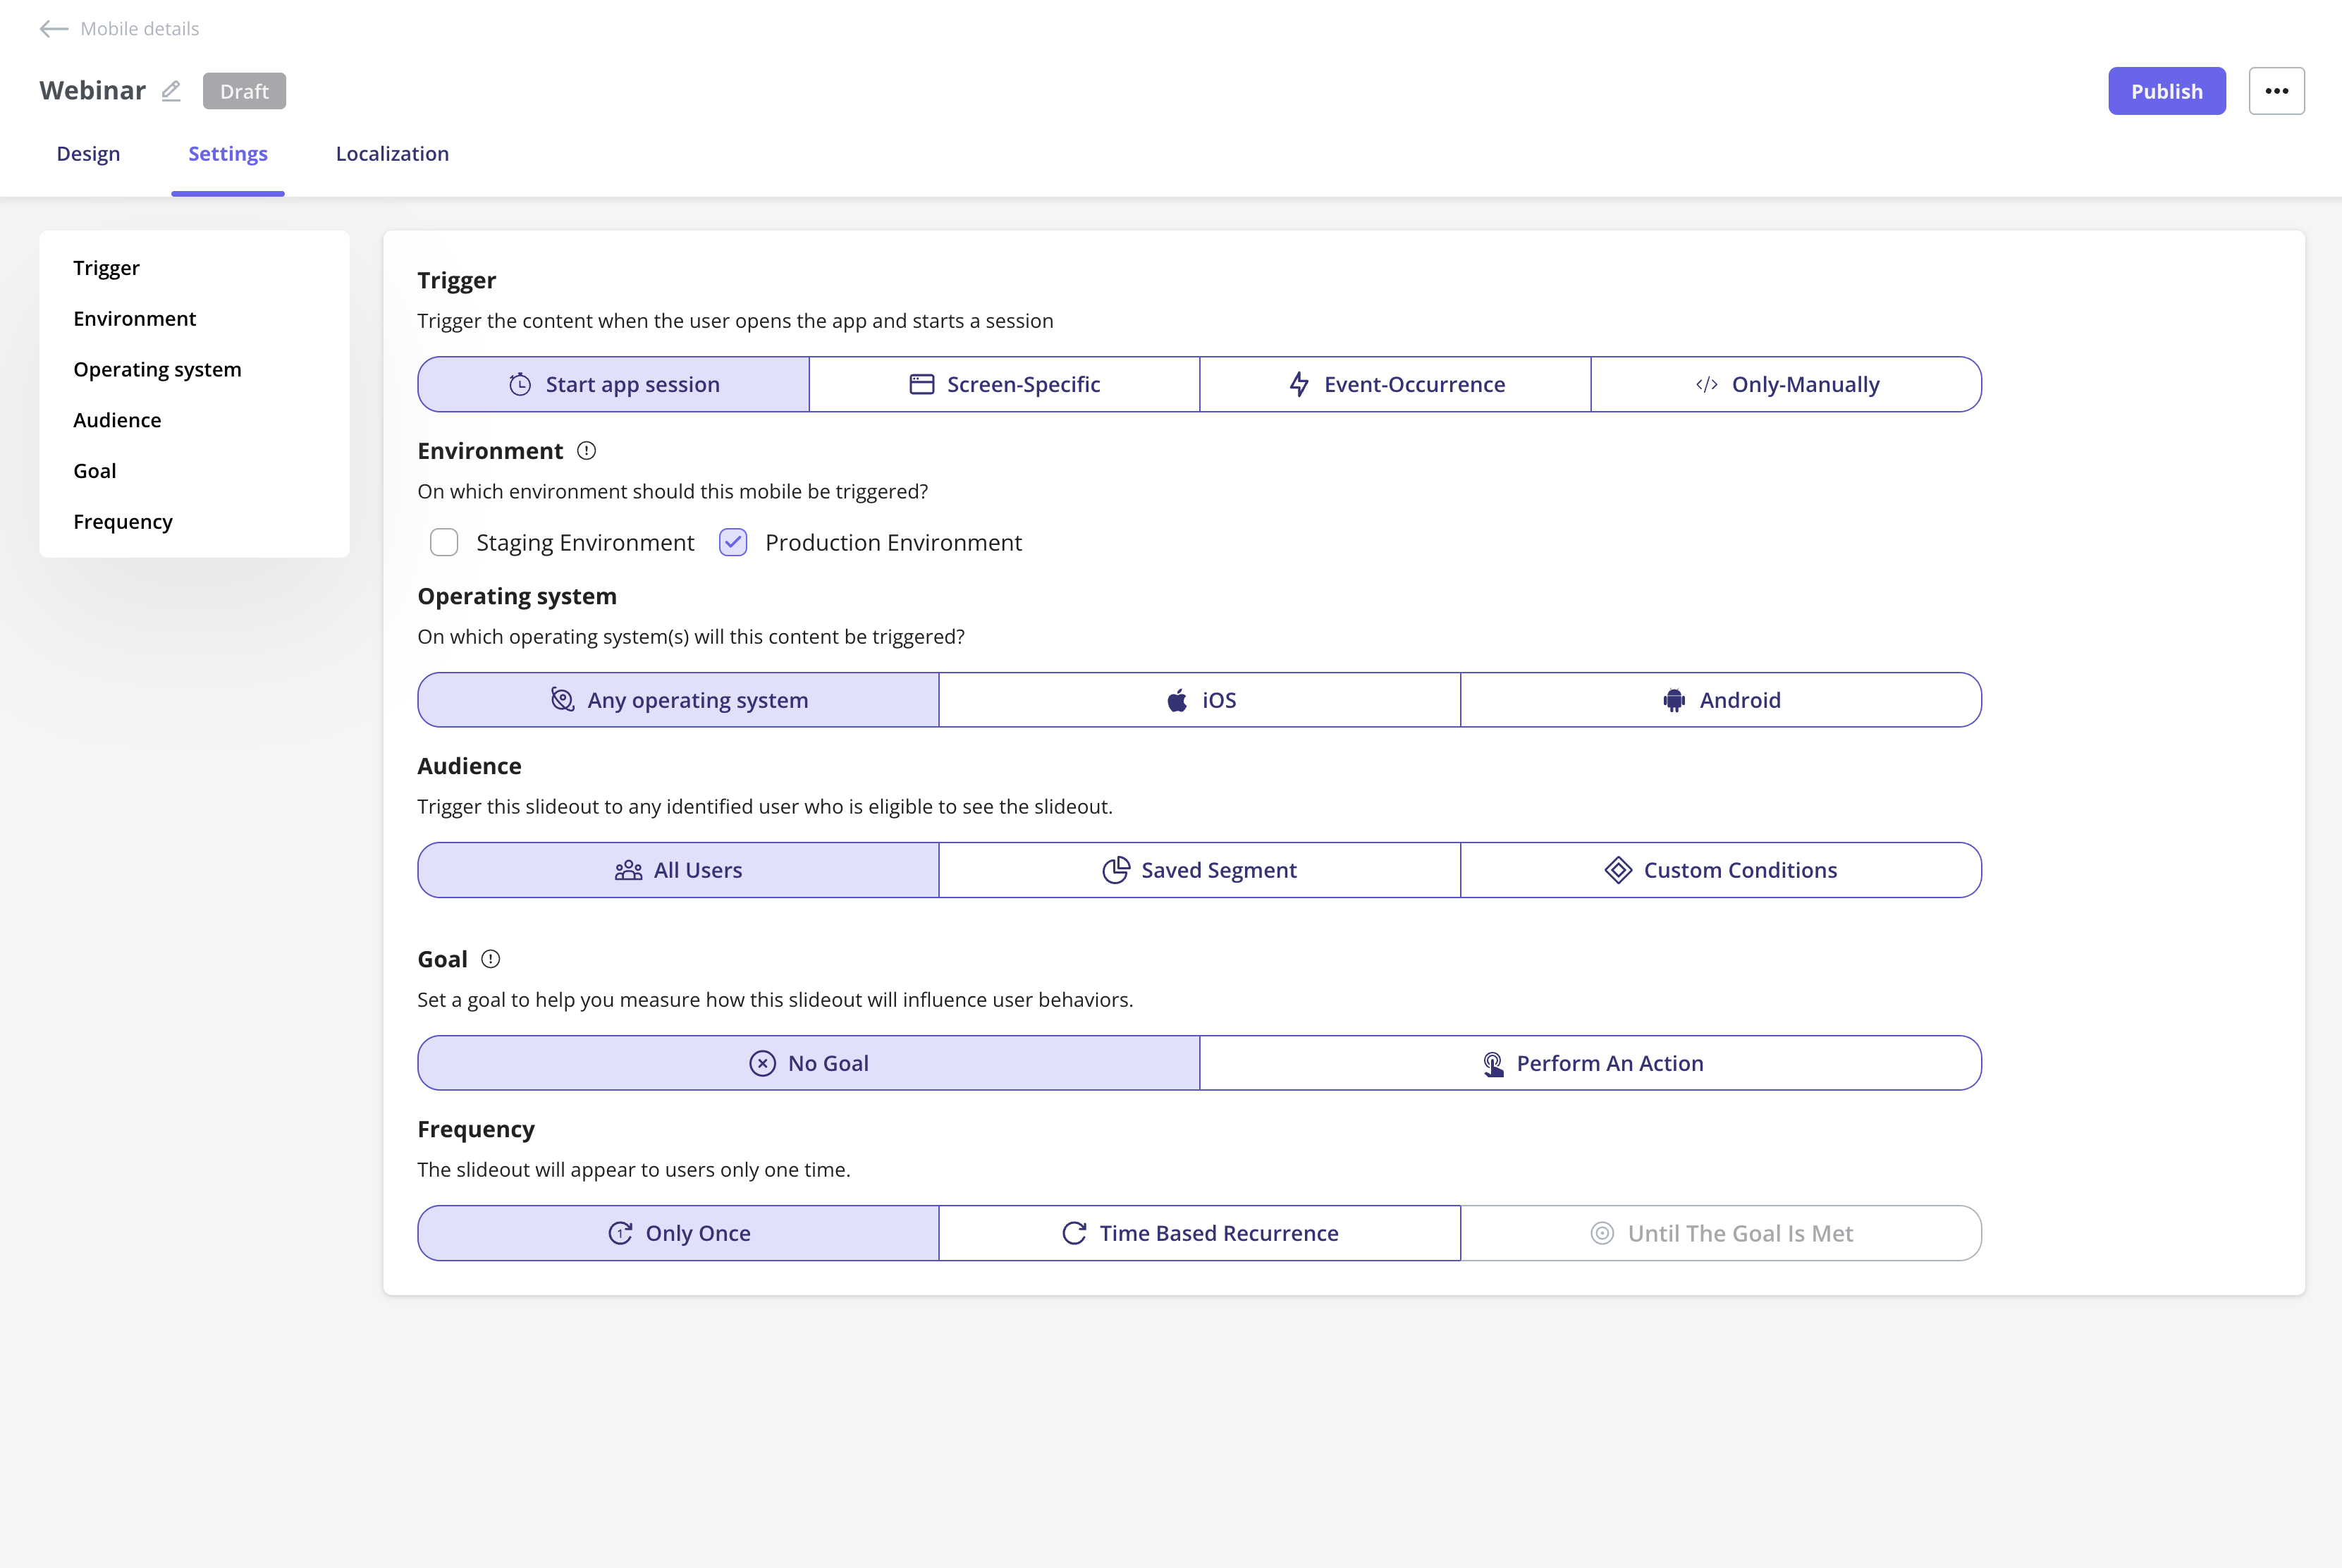Click the Publish button

(x=2167, y=91)
